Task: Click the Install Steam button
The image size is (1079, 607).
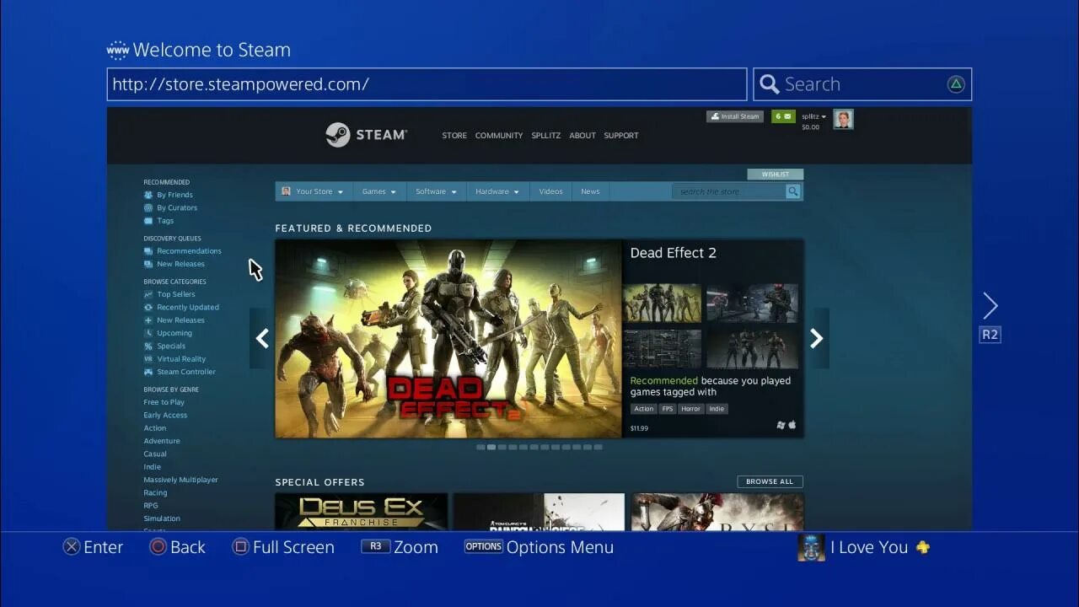Action: [735, 116]
